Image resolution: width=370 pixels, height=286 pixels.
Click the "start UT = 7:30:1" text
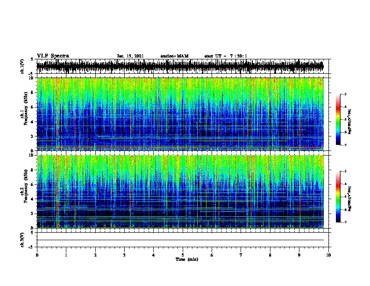226,56
